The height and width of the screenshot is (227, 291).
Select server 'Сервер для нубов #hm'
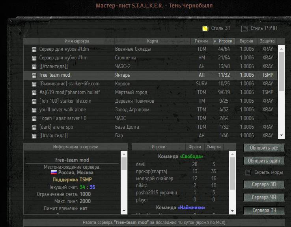[150, 58]
